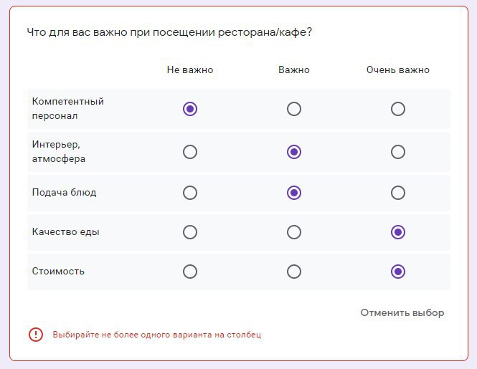The image size is (477, 369).
Task: Pick "Важно" for Стоимость
Action: (x=294, y=272)
